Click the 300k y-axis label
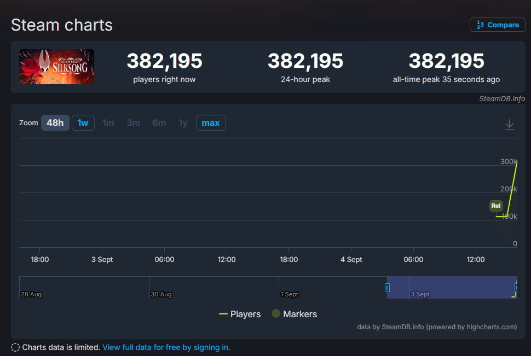This screenshot has width=531, height=356. 509,161
